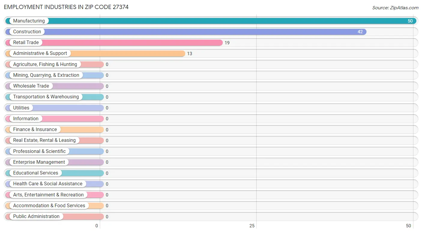Select the Educational Services label
Image resolution: width=422 pixels, height=233 pixels.
point(36,173)
